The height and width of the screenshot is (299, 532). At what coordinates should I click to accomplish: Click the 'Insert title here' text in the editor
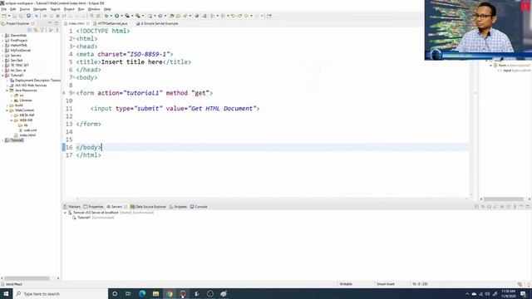131,62
